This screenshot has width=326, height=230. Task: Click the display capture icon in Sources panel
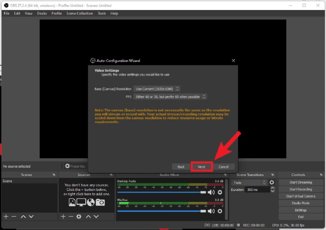pos(81,202)
